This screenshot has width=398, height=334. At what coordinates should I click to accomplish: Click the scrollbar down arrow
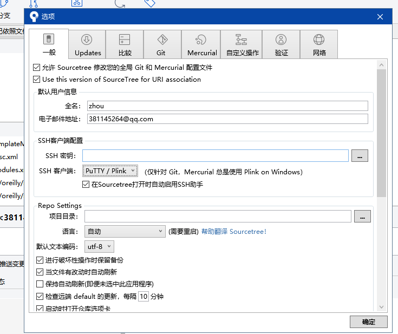[x=381, y=307]
